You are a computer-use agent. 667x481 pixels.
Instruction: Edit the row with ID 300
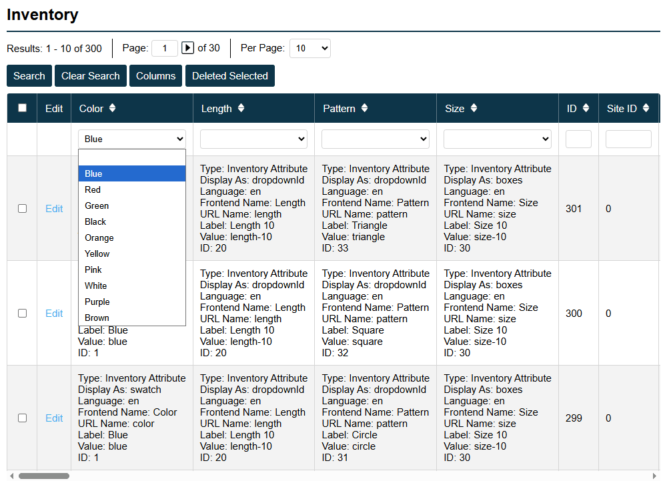pyautogui.click(x=54, y=313)
